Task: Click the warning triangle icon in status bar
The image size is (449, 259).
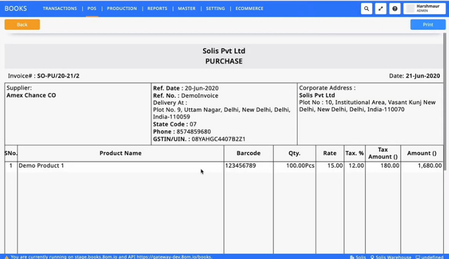Action: pos(7,257)
